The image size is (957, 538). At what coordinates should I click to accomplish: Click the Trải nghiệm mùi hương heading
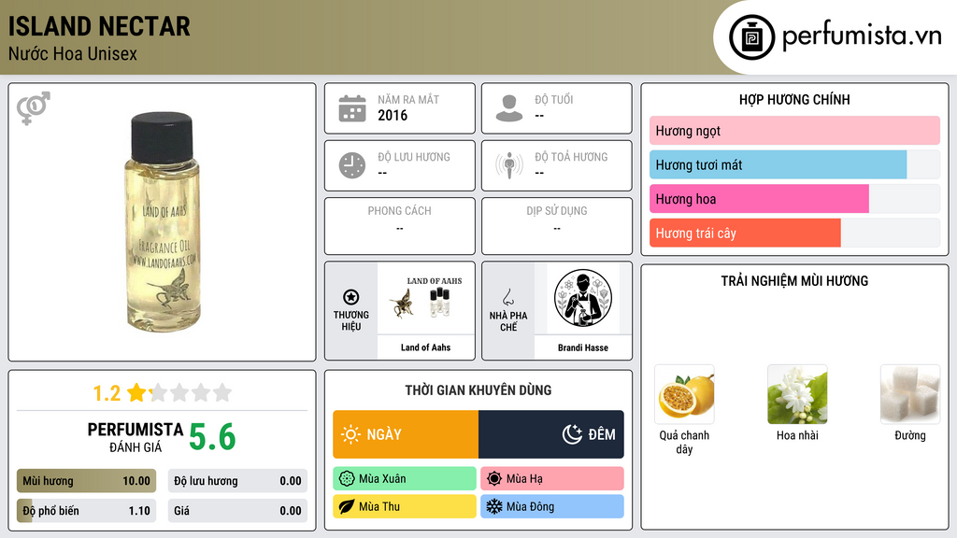click(794, 280)
